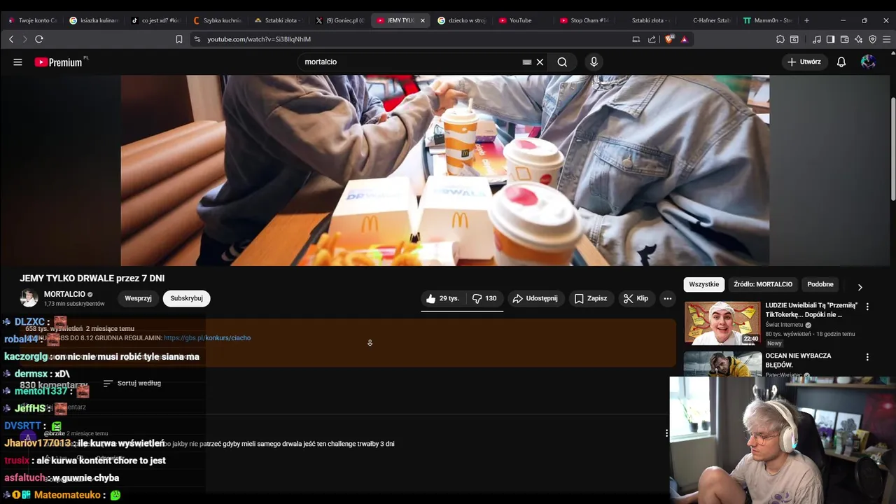This screenshot has width=896, height=504.
Task: Toggle the browser sidebar panel icon
Action: coord(830,39)
